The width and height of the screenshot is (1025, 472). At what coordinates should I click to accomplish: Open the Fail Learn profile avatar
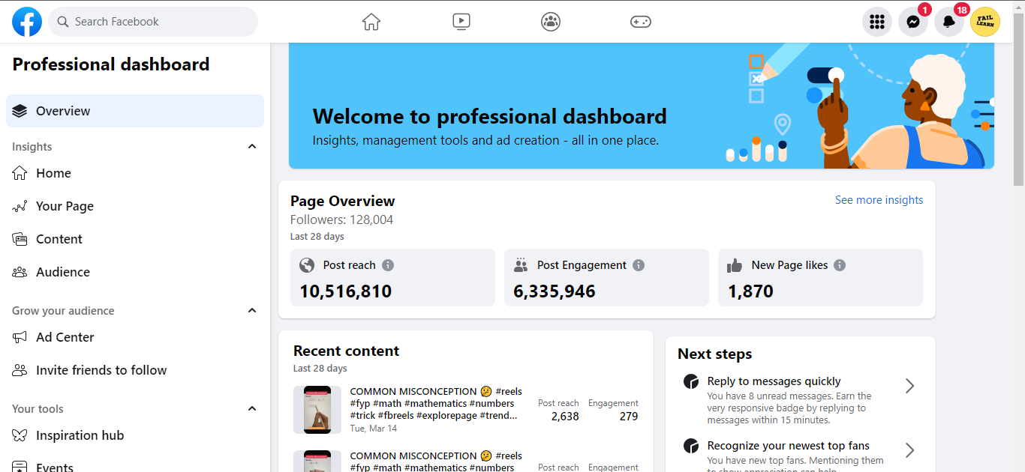tap(985, 22)
